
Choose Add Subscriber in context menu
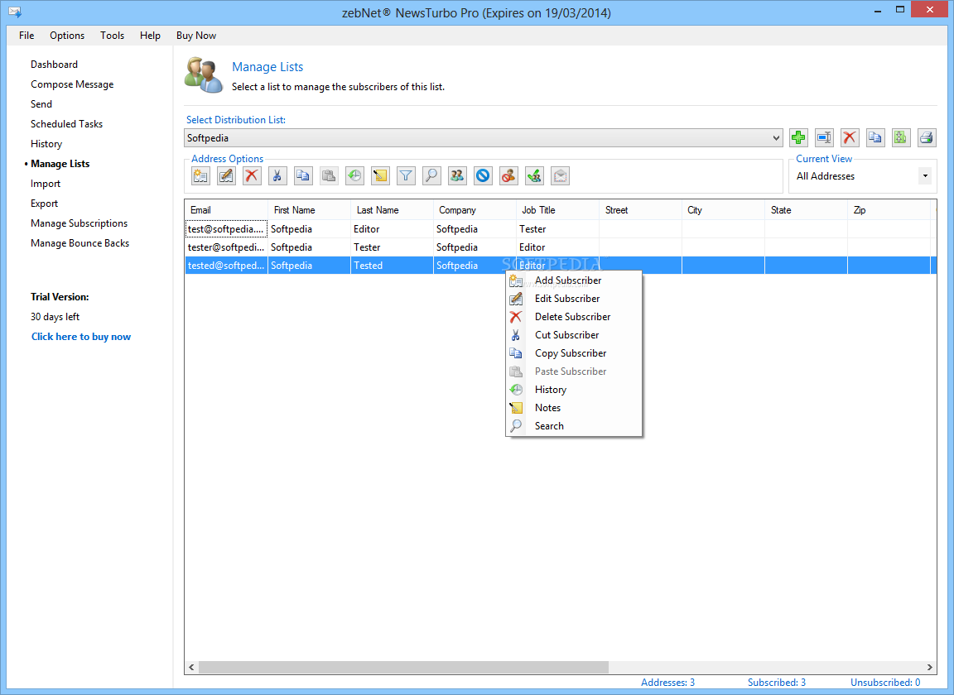[574, 280]
